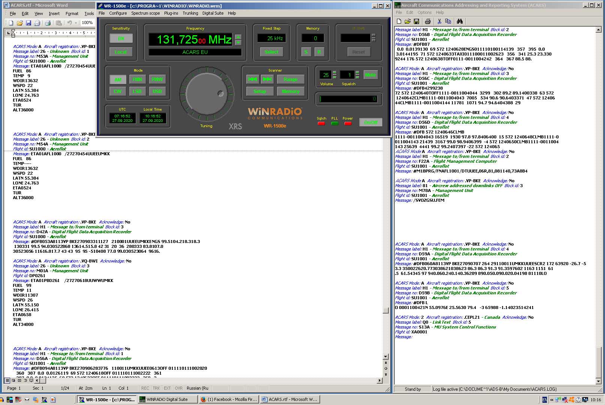Increase volume with up stepper
The height and width of the screenshot is (405, 605).
[334, 73]
